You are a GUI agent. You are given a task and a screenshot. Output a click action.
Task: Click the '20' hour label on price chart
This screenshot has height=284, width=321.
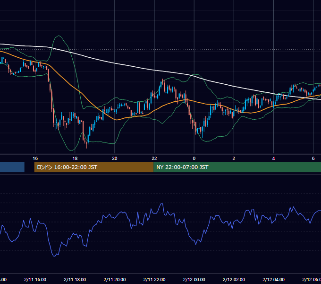coord(115,159)
